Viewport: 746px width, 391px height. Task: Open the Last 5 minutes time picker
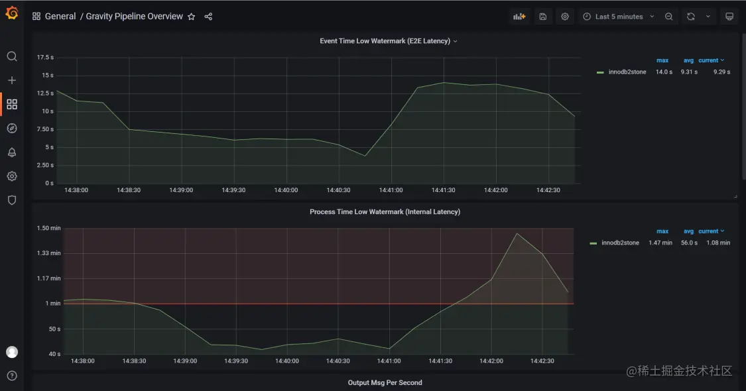(x=619, y=17)
